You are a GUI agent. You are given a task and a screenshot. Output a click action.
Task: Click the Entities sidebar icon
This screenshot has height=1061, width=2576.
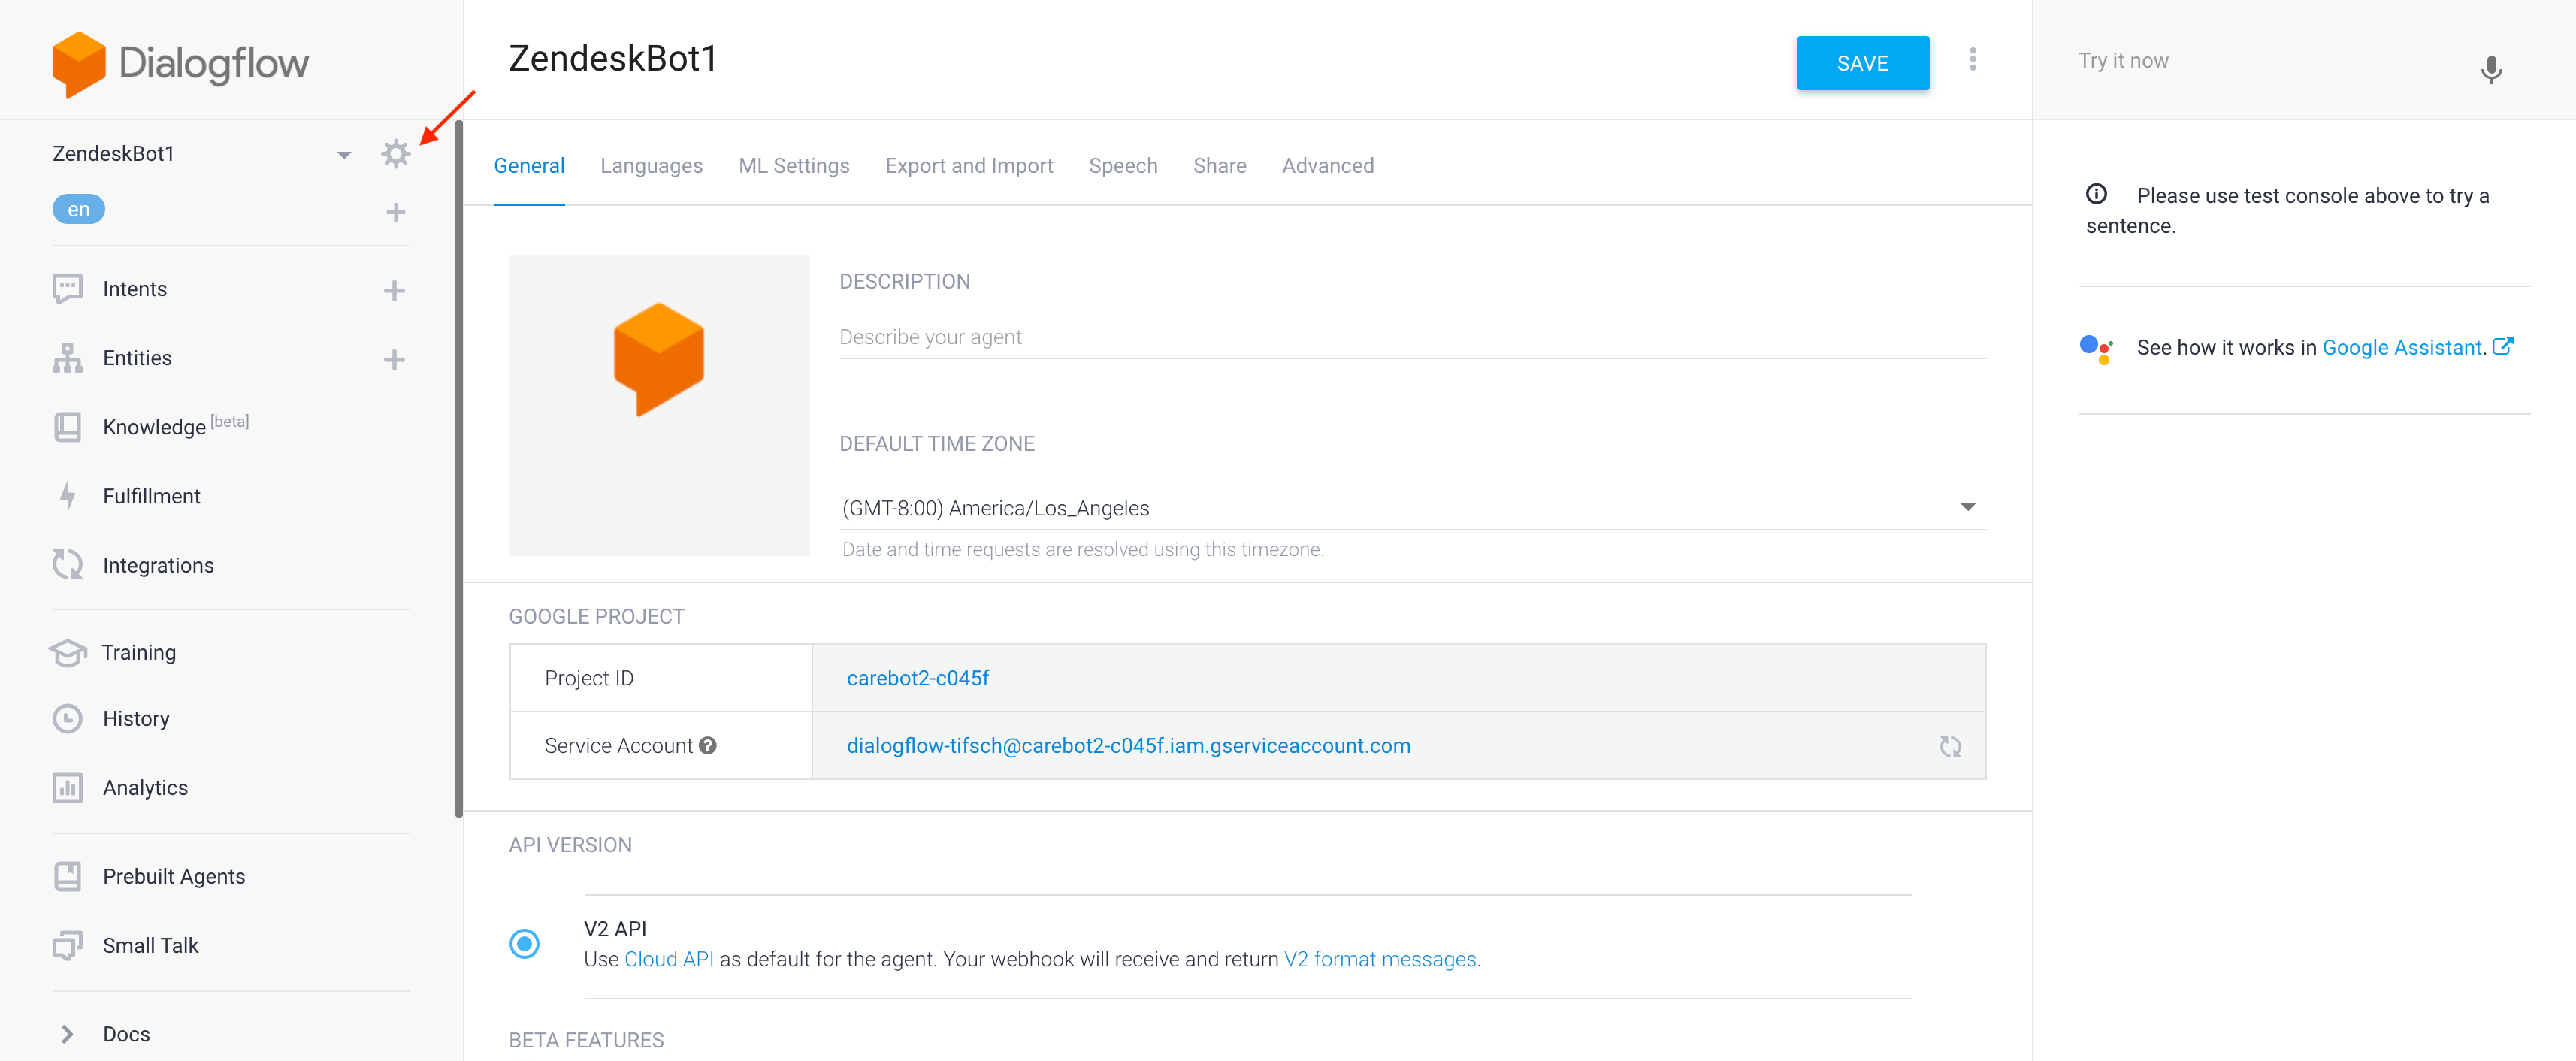tap(66, 358)
